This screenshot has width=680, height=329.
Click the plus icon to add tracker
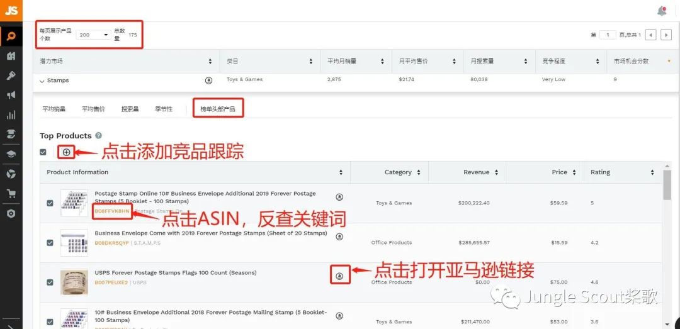[66, 152]
